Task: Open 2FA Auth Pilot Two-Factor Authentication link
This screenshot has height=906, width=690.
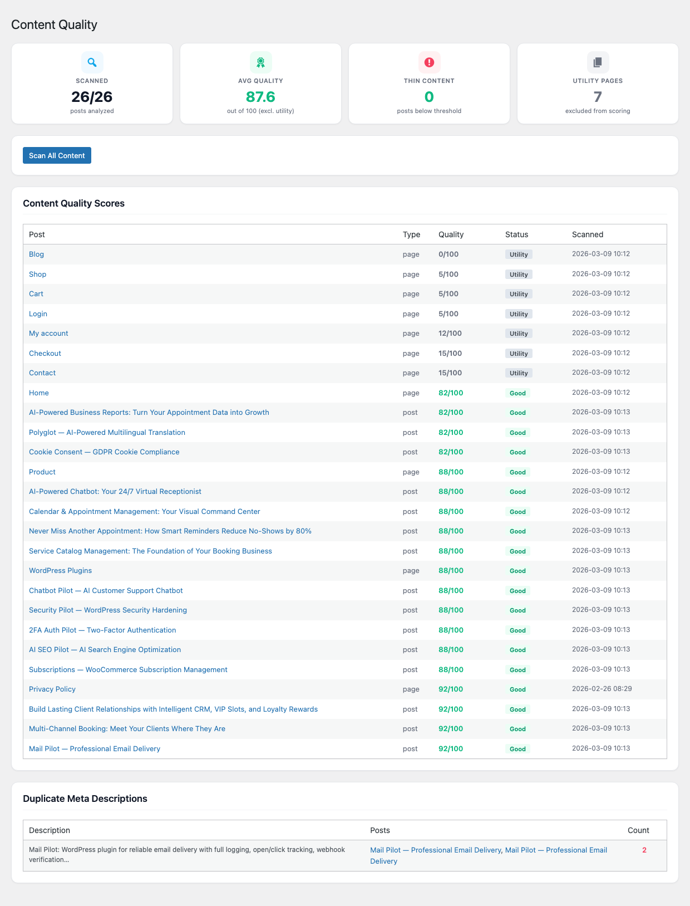Action: pyautogui.click(x=102, y=630)
